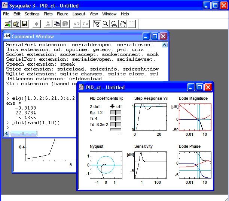229x201 pixels.
Task: Select the dashed rectangle selection tool
Action: (131, 24)
